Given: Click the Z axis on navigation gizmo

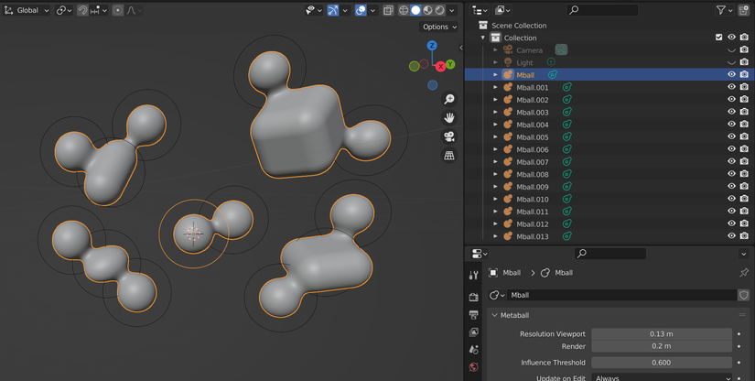Looking at the screenshot, I should (x=432, y=45).
